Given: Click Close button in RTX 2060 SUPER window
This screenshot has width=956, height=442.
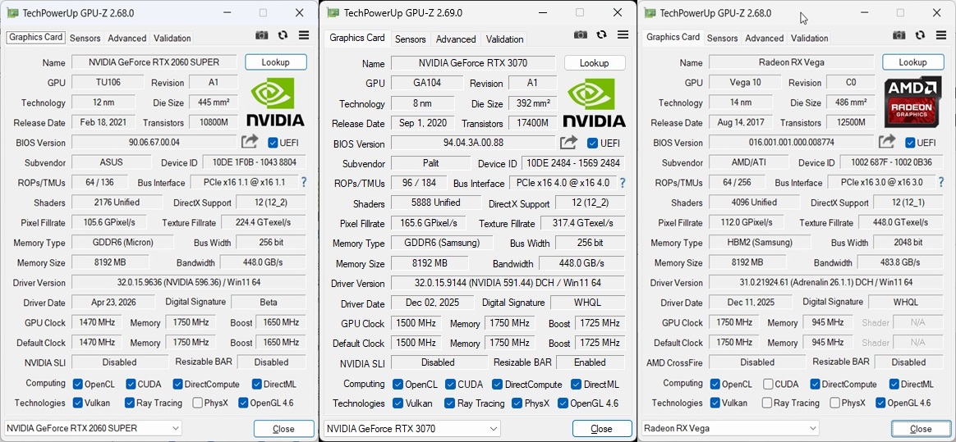Looking at the screenshot, I should [283, 429].
